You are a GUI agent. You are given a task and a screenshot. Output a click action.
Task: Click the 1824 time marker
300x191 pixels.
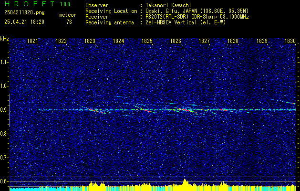click(119, 41)
